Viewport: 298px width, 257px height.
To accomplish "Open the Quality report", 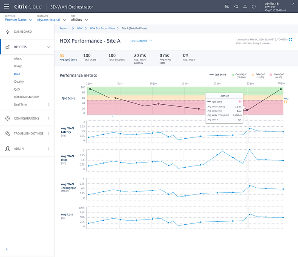I will coord(19,82).
